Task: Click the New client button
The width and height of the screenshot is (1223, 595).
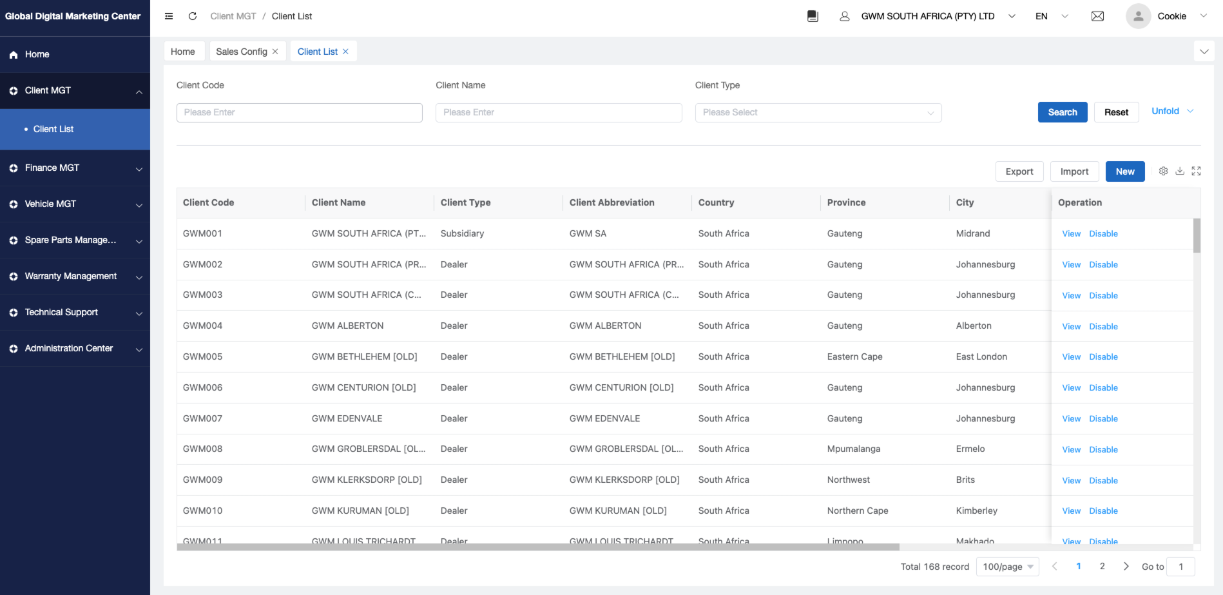Action: pos(1124,171)
